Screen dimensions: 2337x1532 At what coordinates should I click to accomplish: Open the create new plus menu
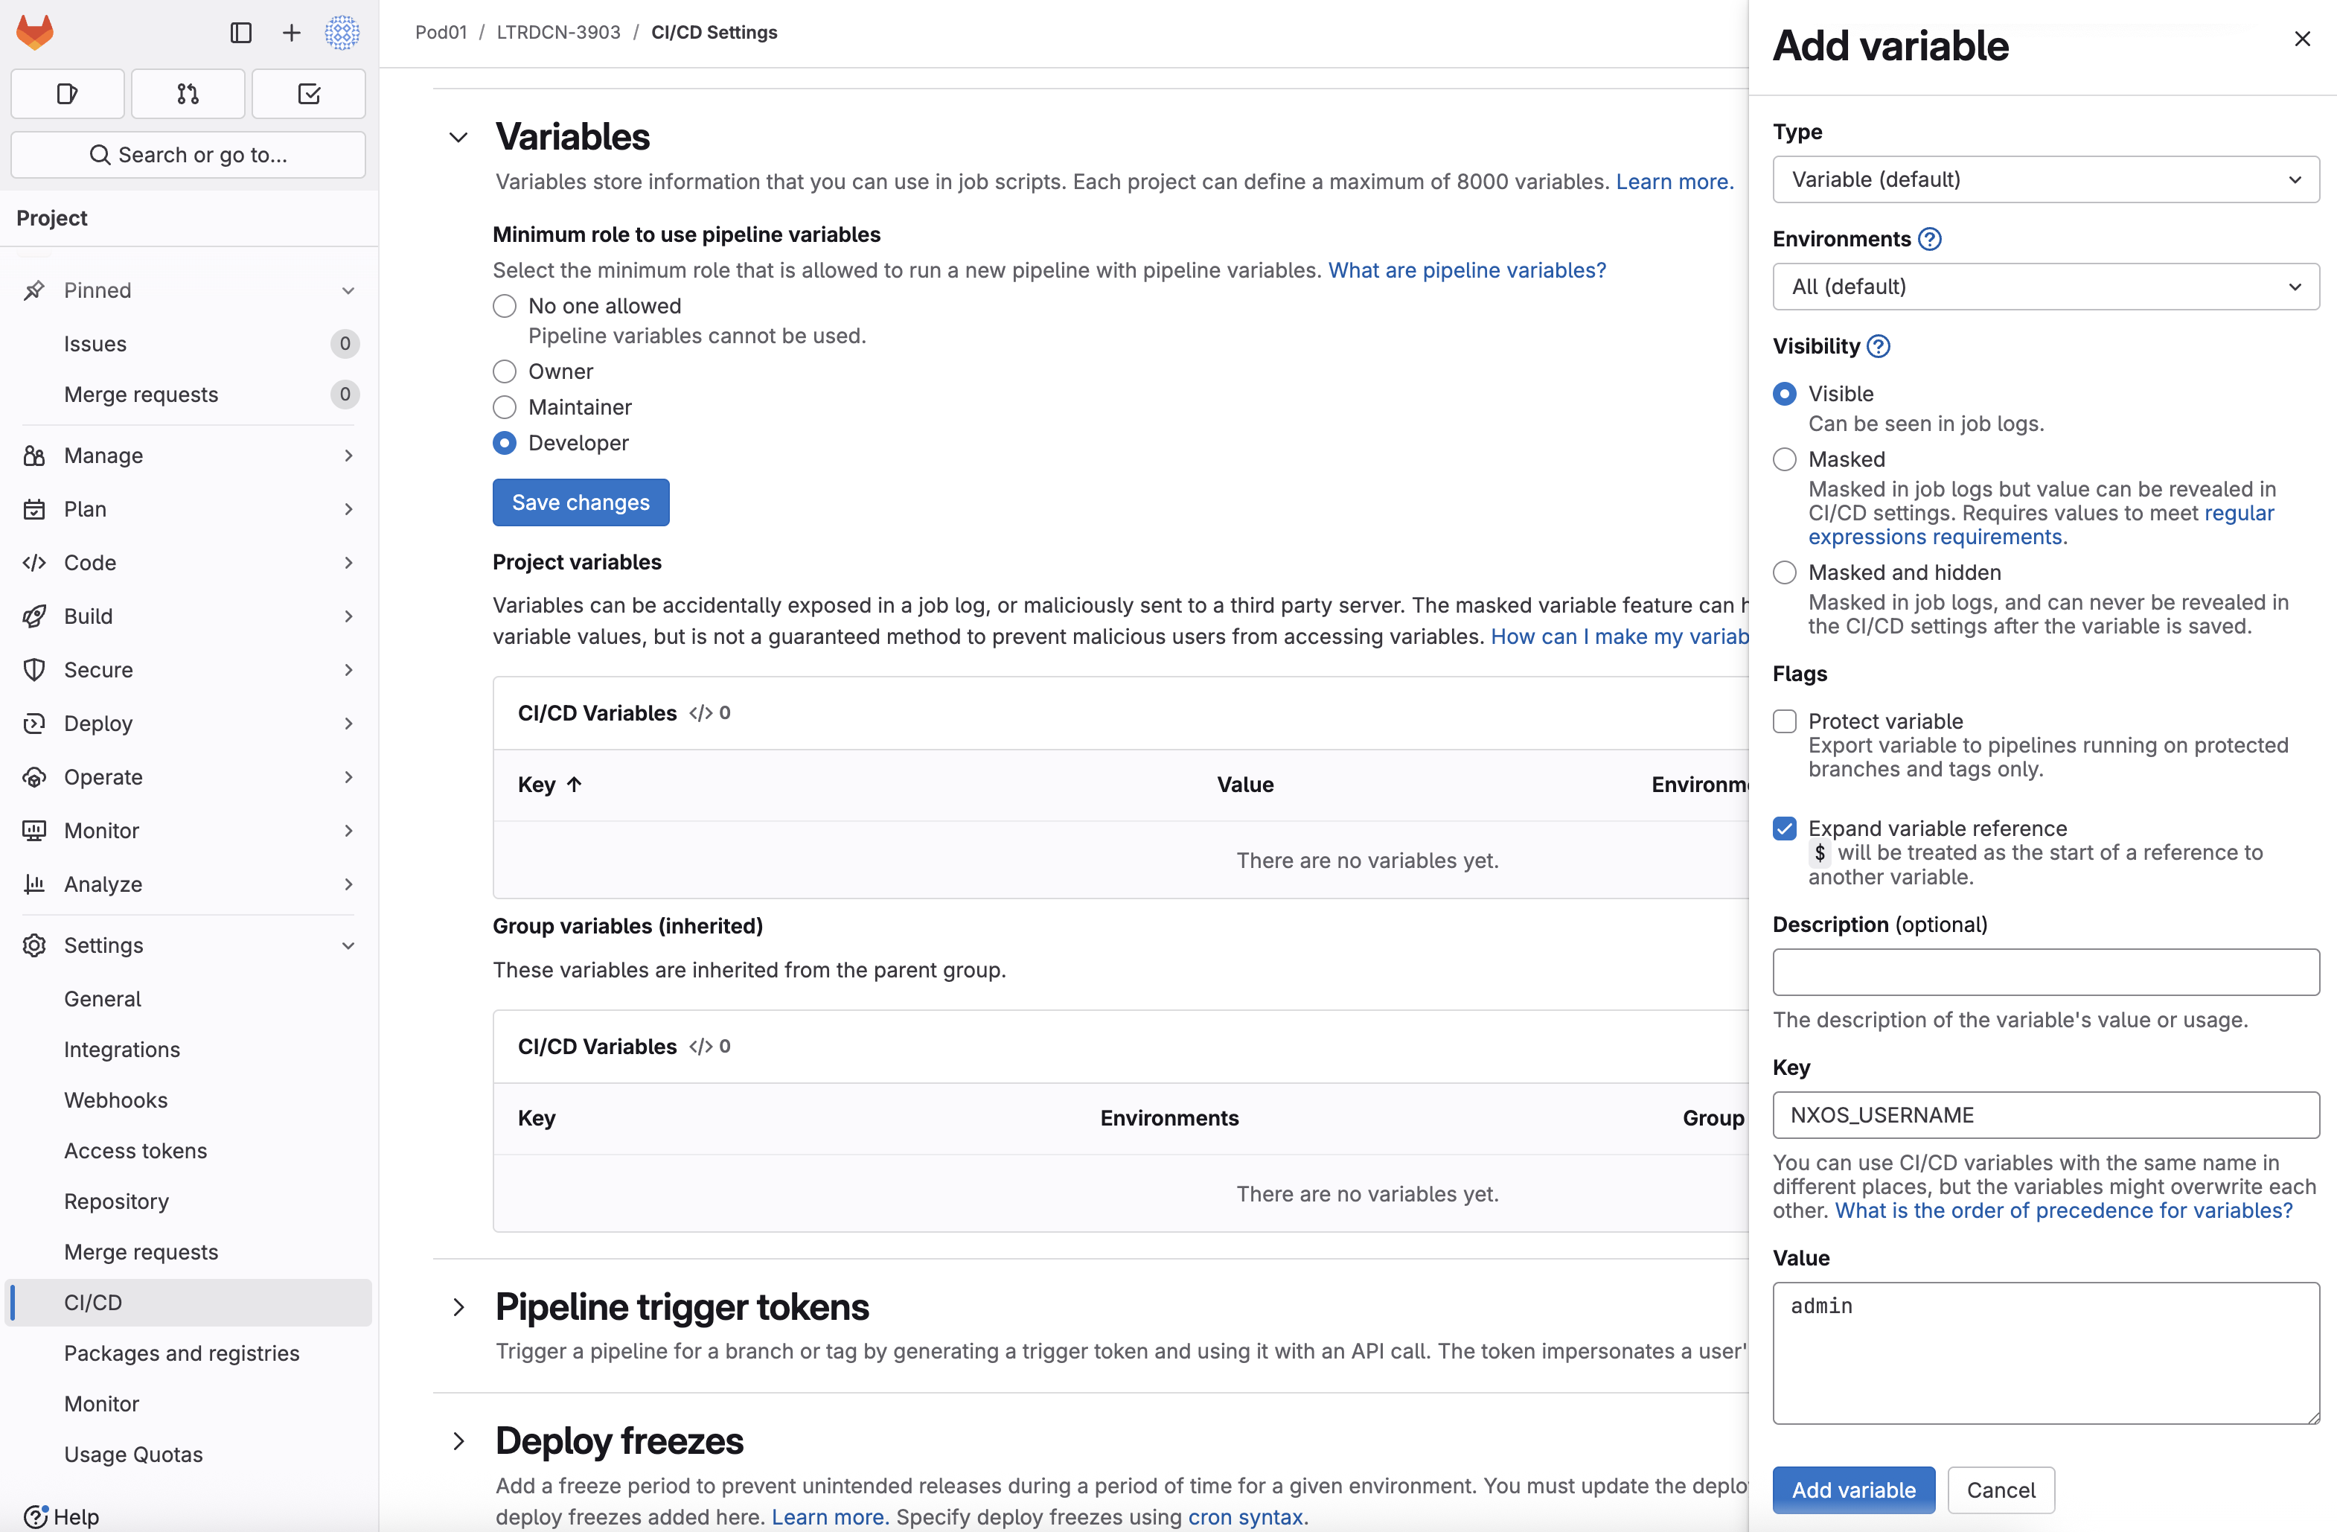(292, 33)
